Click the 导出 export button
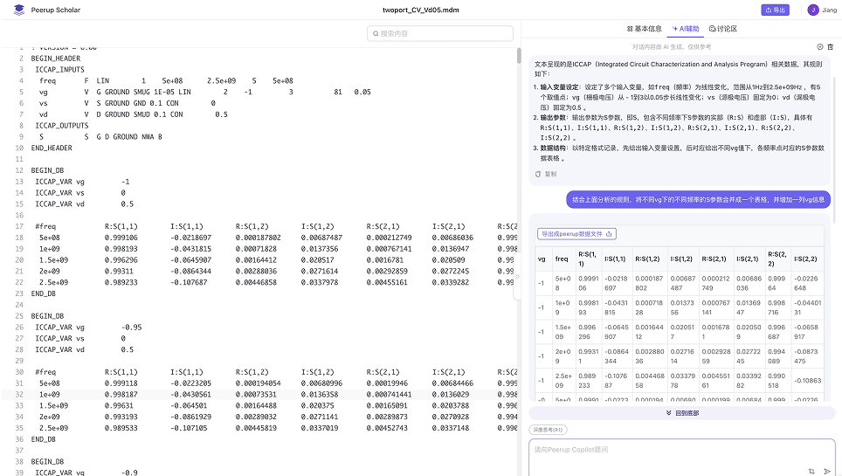This screenshot has height=476, width=842. [775, 10]
